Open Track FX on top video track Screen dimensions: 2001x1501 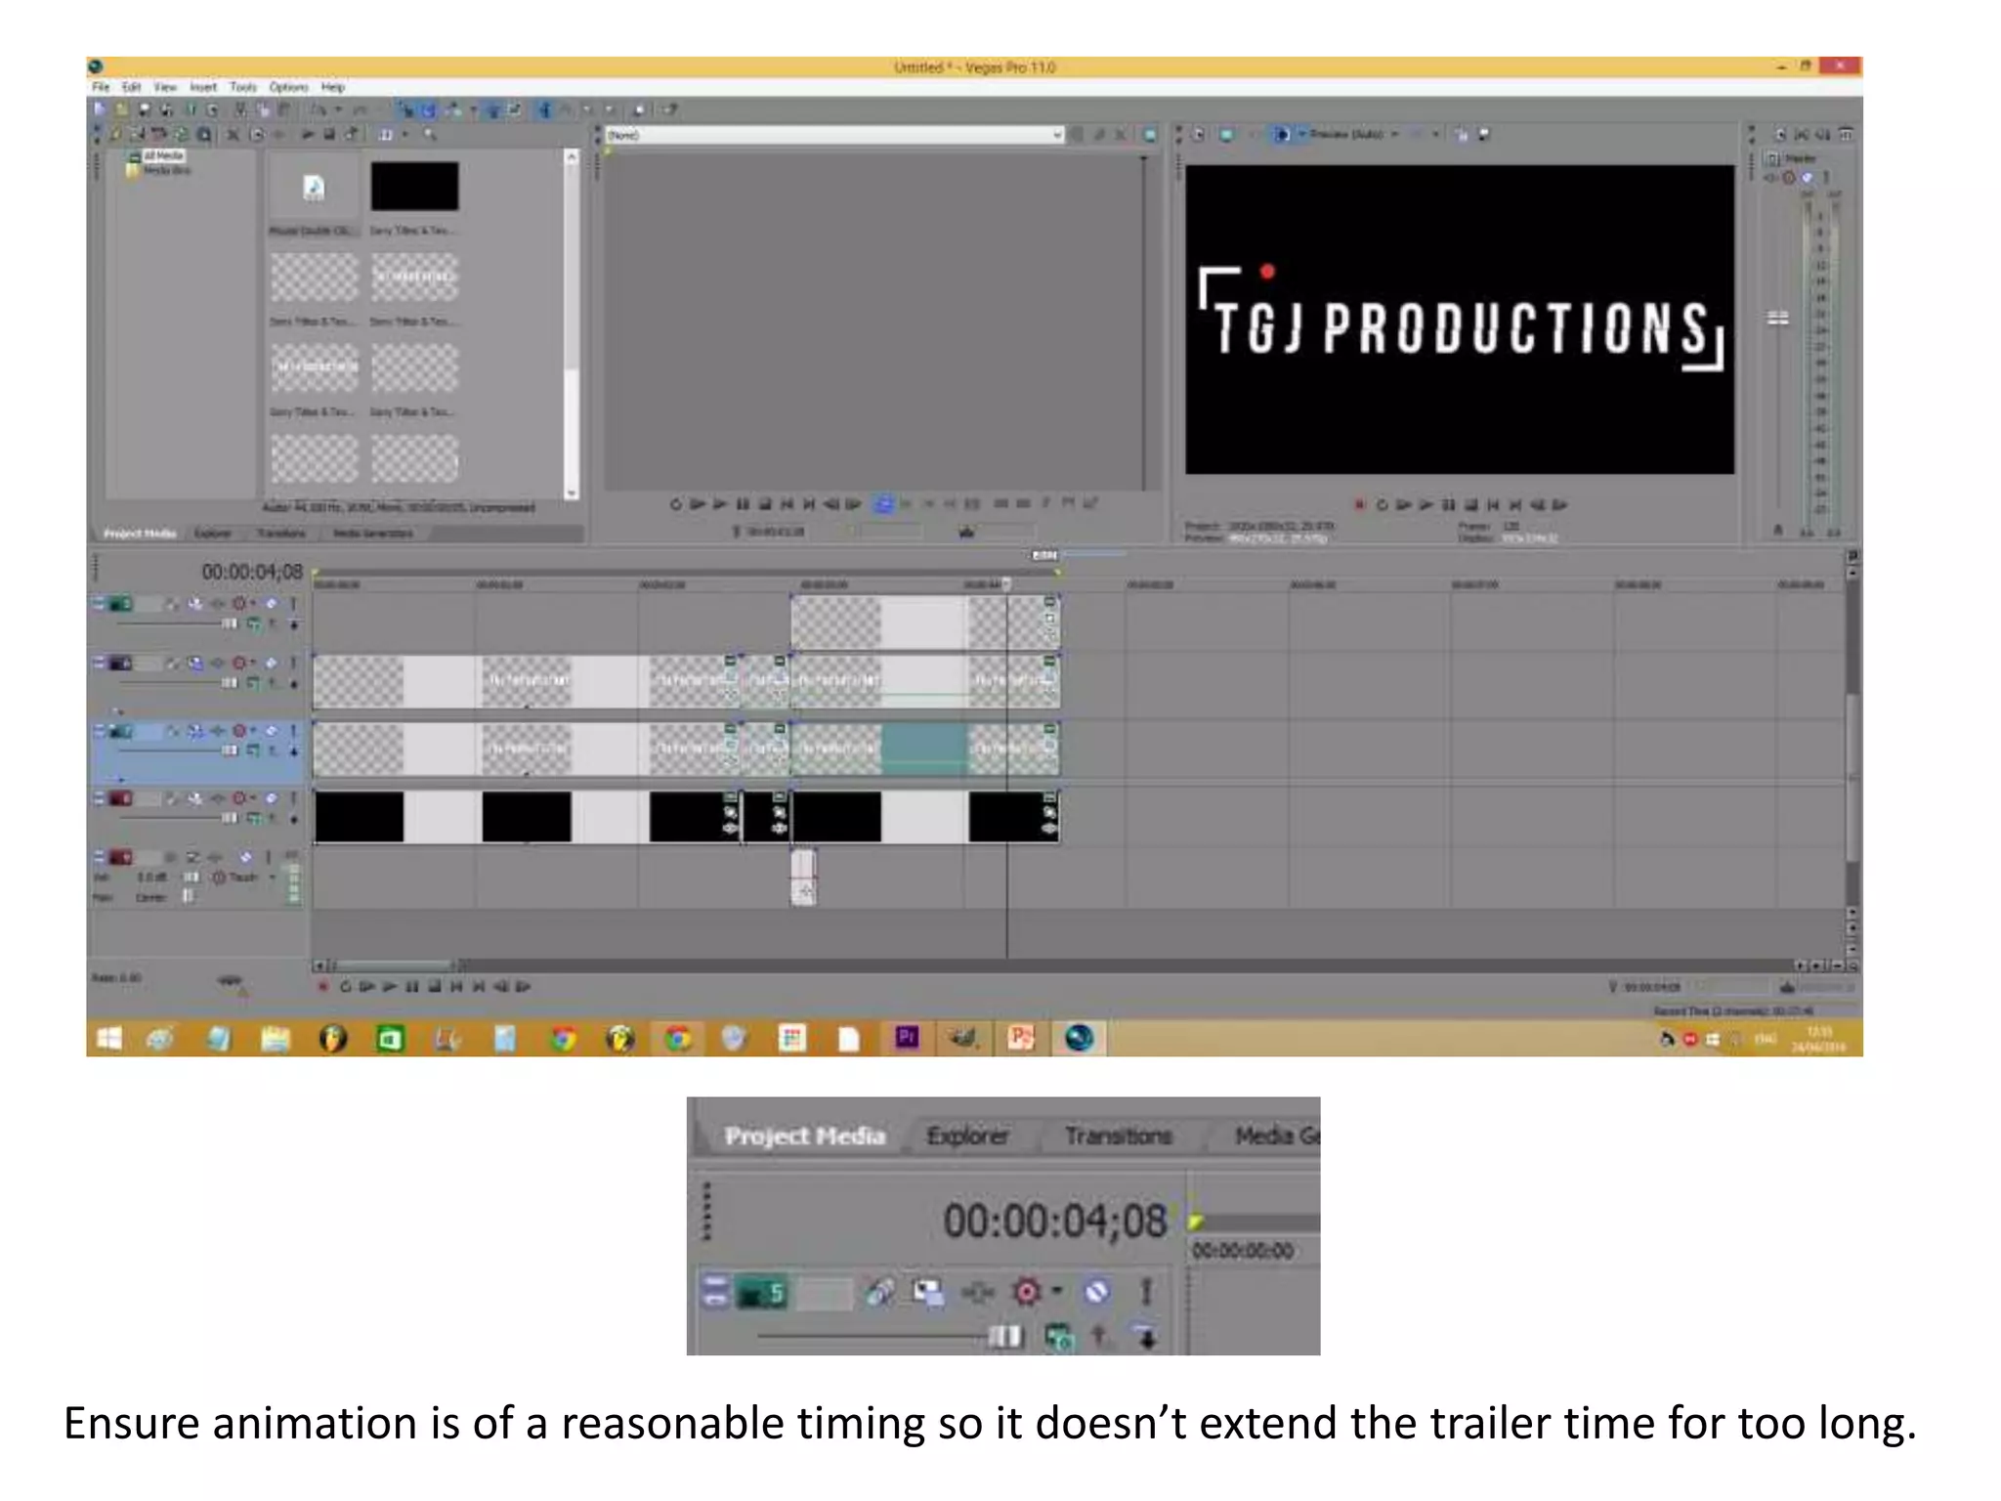tap(217, 604)
